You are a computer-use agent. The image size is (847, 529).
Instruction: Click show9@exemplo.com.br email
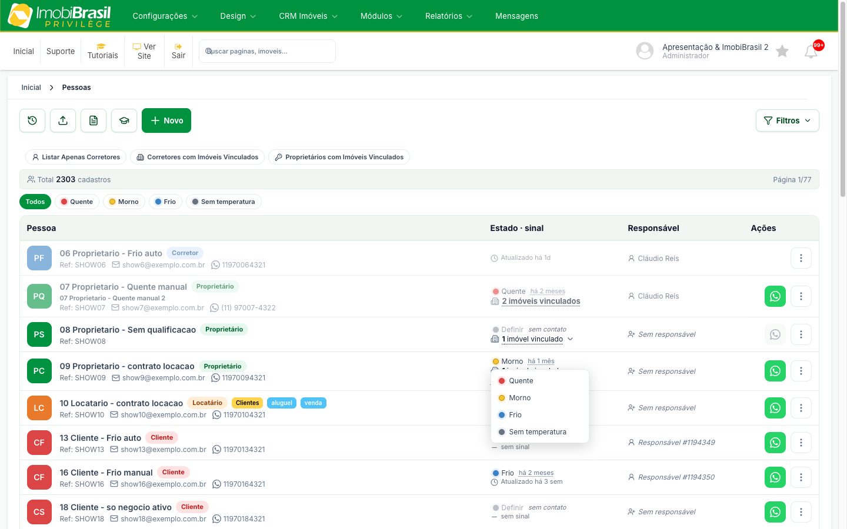(164, 378)
